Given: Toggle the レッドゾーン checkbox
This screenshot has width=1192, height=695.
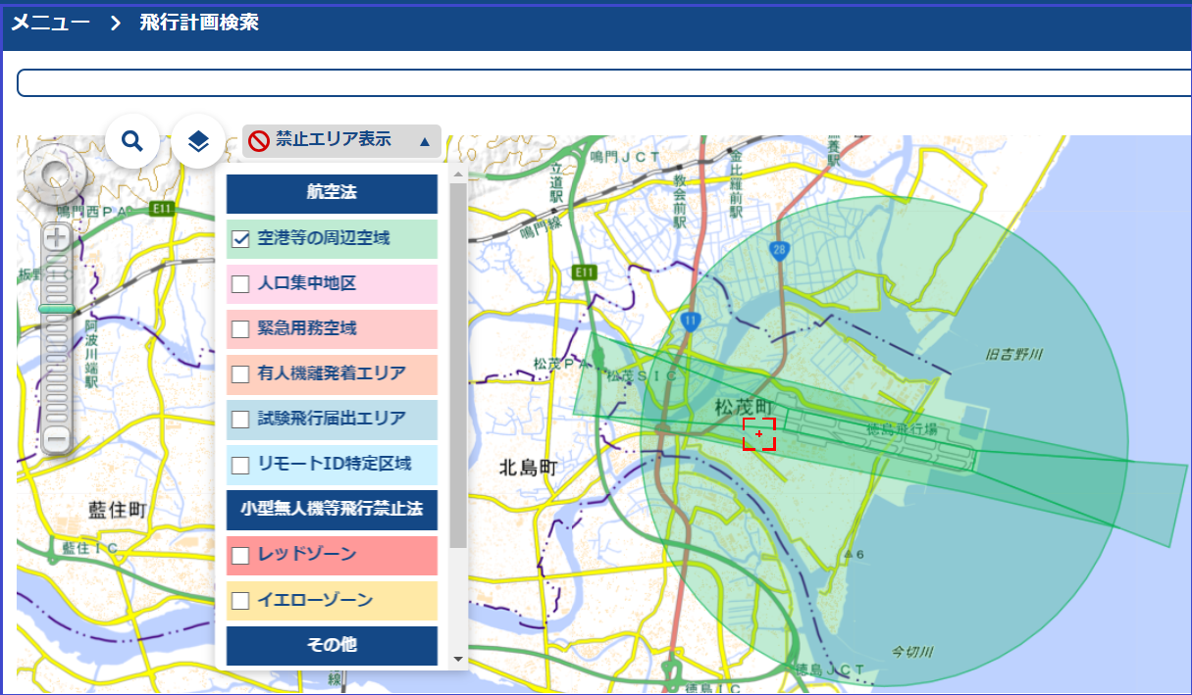Looking at the screenshot, I should (240, 556).
